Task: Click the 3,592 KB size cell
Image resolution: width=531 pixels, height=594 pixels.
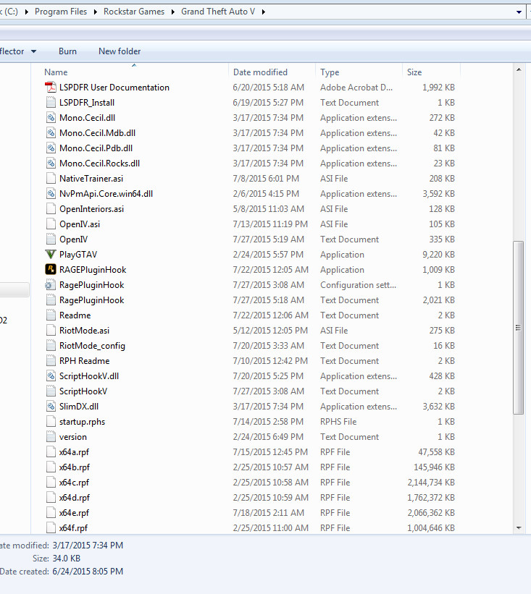Action: point(438,194)
